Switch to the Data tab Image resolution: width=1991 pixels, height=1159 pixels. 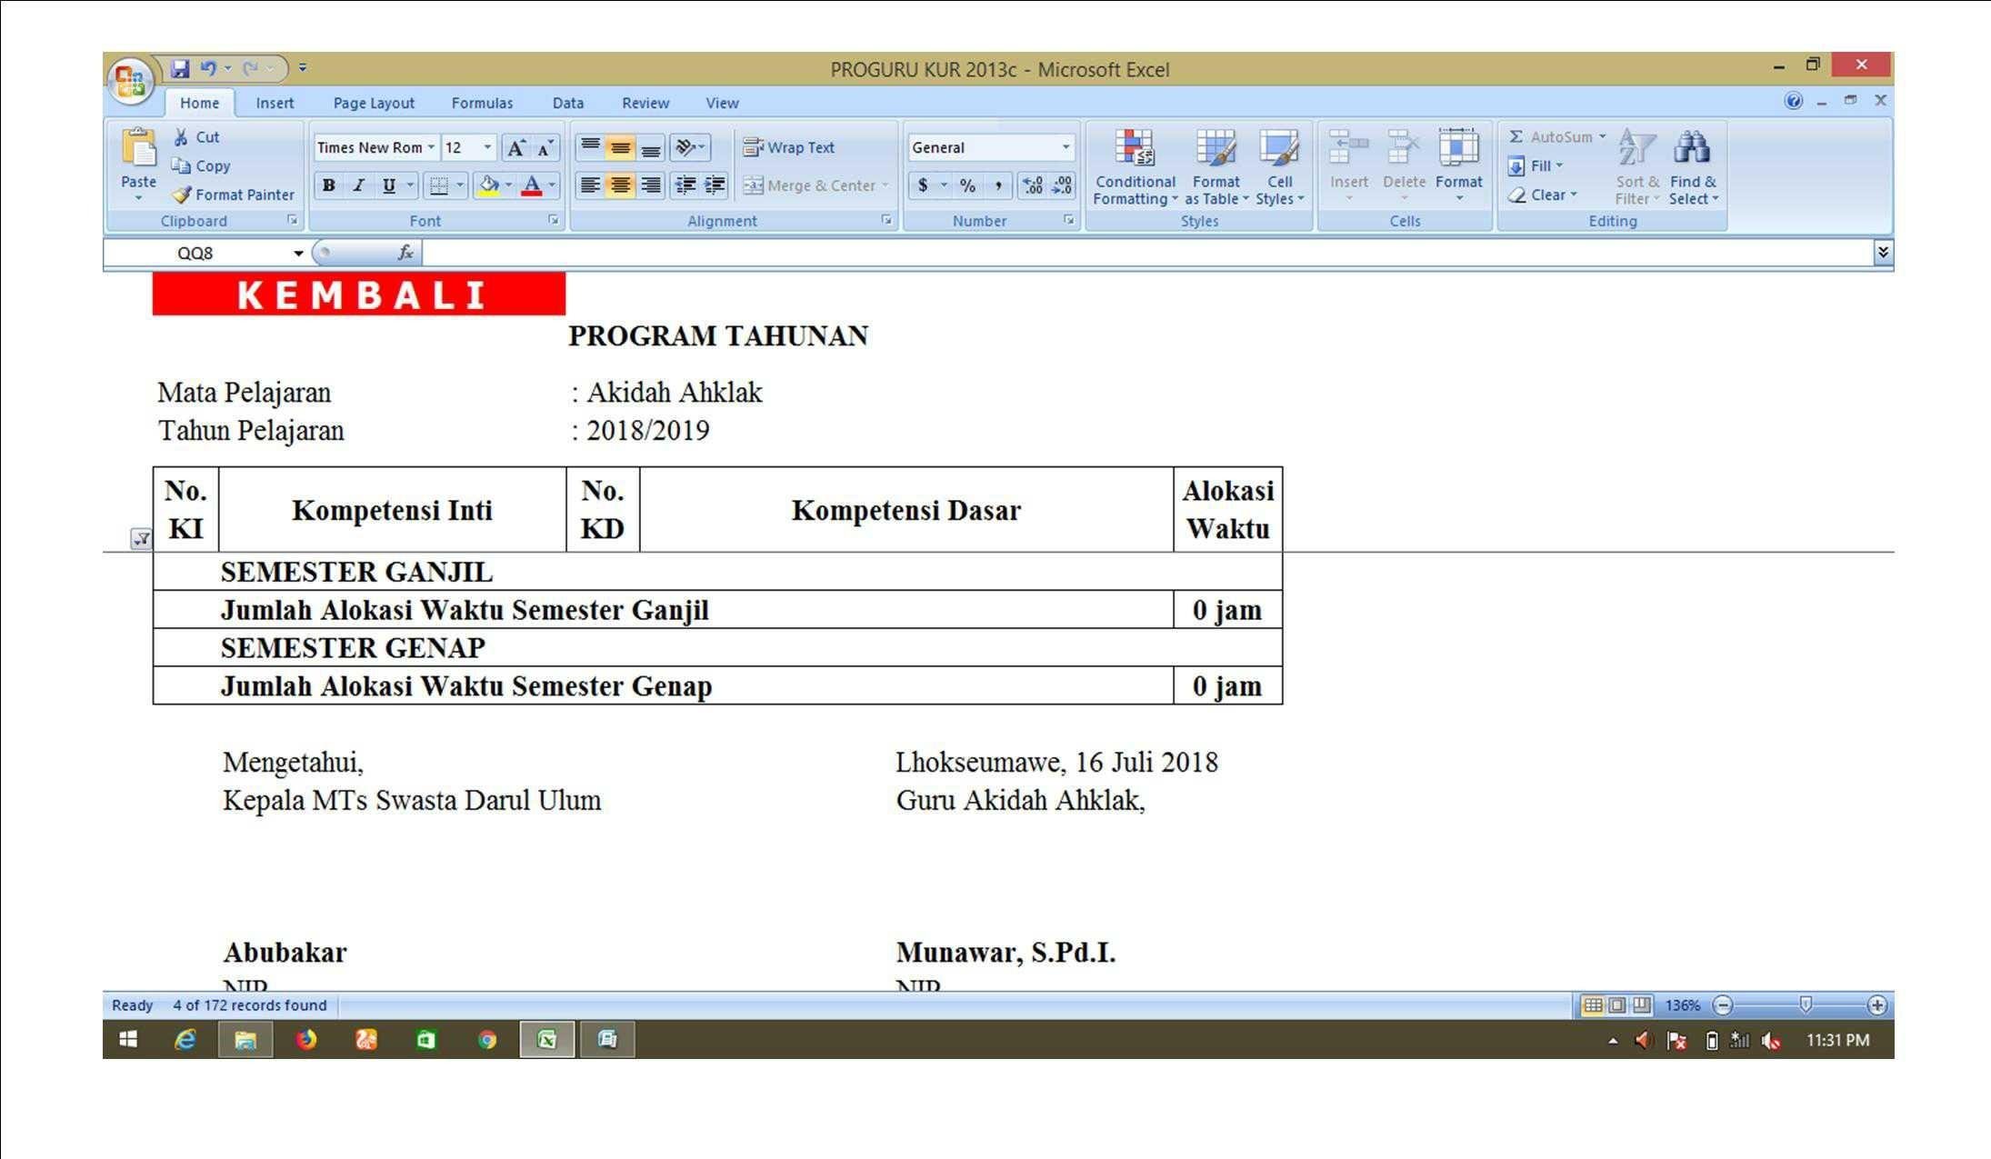pos(568,104)
